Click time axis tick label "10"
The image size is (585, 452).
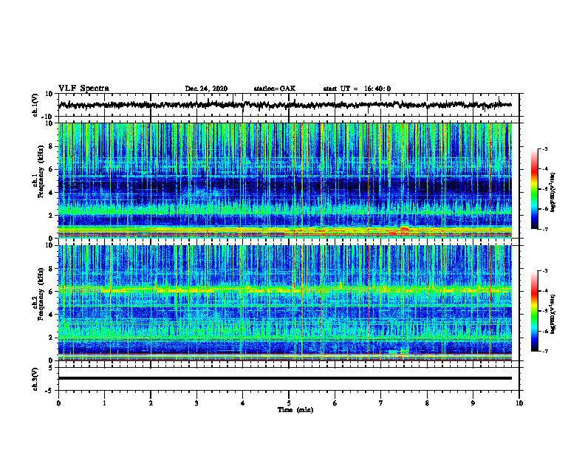[x=519, y=403]
